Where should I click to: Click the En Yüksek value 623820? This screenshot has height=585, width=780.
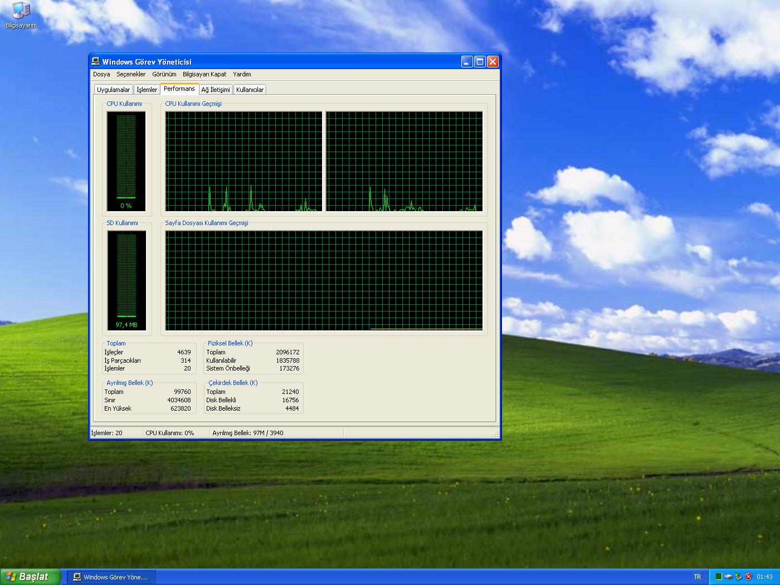pos(181,408)
